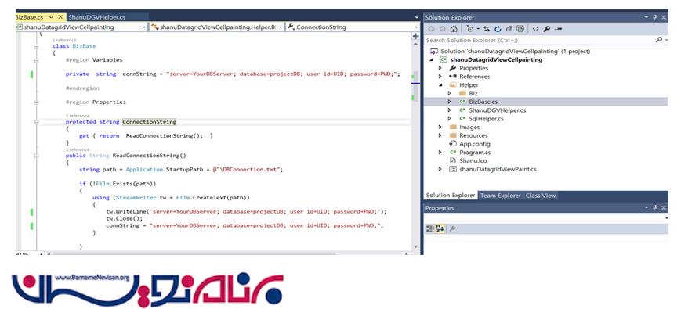
Task: Toggle Show All Files in Solution Explorer
Action: (520, 29)
